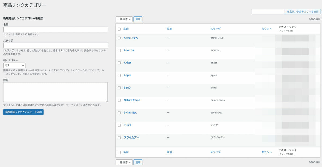The height and width of the screenshot is (167, 322).
Task: Focus the 説明 textarea
Action: coord(56,92)
